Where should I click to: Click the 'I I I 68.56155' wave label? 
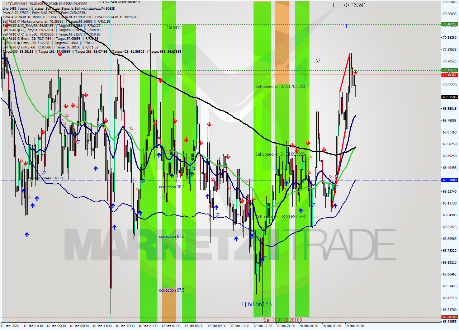click(x=255, y=304)
